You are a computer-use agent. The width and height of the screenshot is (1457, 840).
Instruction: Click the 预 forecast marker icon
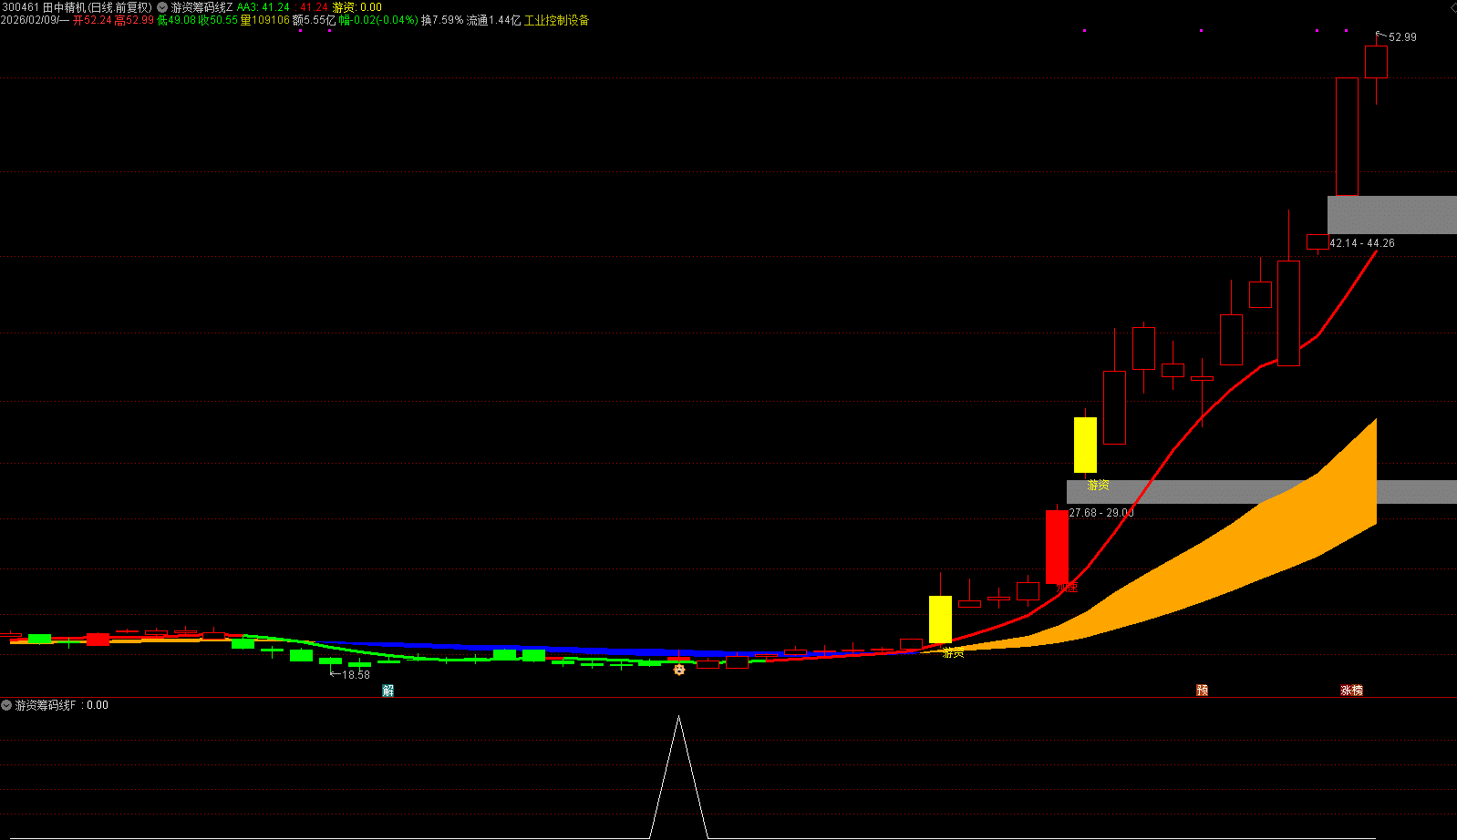(1202, 691)
